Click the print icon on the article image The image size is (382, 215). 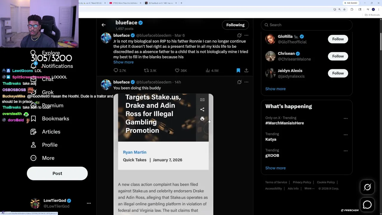[x=202, y=119]
